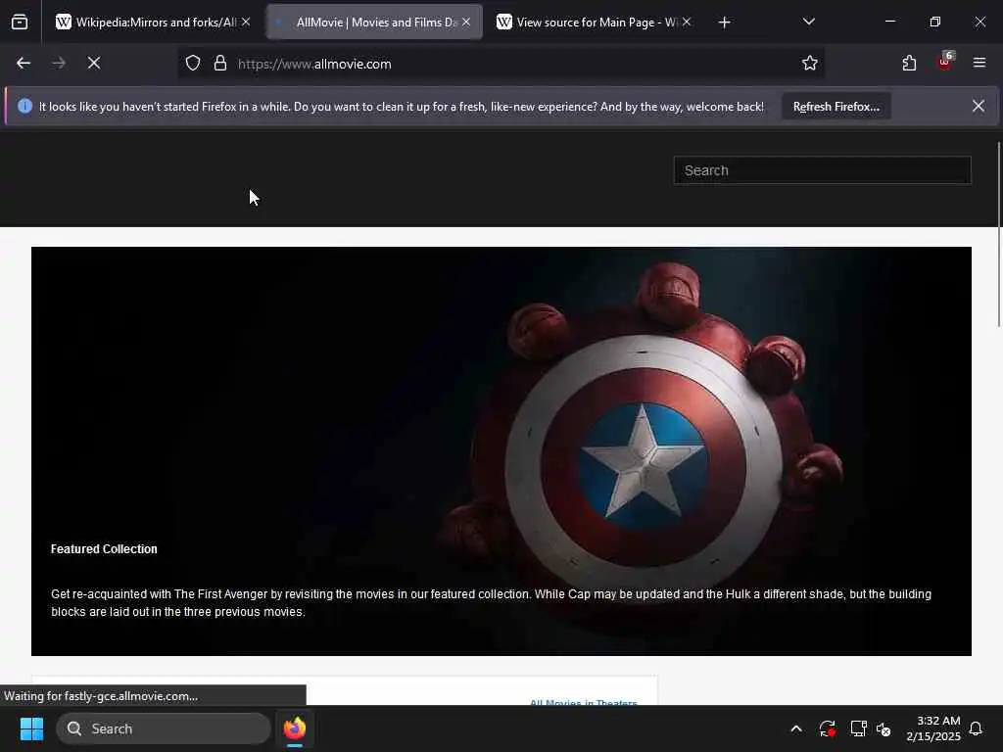Open the notifications bell icon
1003x752 pixels.
(976, 728)
